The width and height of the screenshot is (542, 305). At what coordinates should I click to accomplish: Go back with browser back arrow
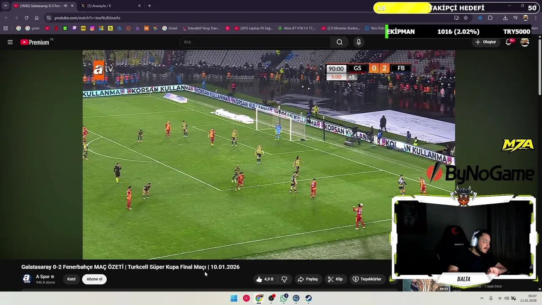pos(6,18)
